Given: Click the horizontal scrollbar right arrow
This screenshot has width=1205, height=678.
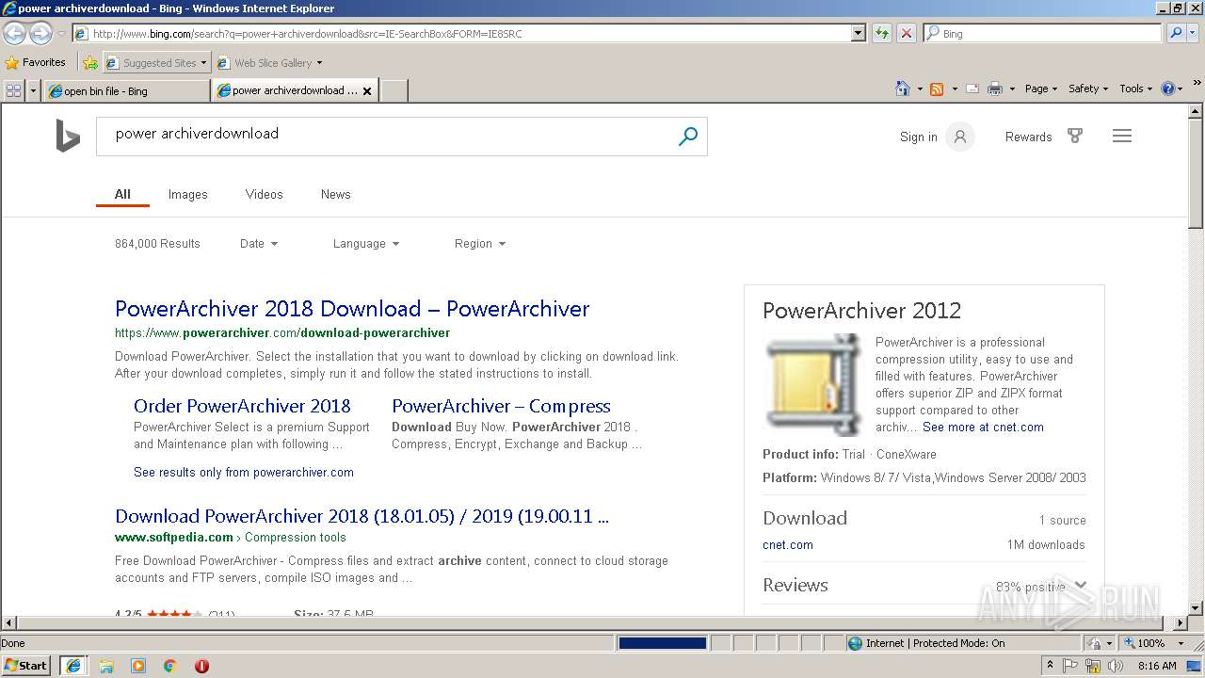Looking at the screenshot, I should tap(1181, 622).
